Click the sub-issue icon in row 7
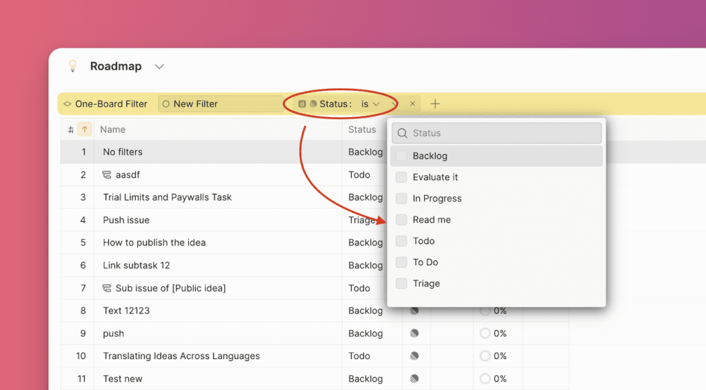Image resolution: width=706 pixels, height=390 pixels. point(107,288)
